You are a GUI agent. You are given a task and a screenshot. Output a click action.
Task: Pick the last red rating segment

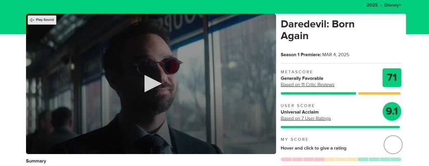pyautogui.click(x=319, y=159)
